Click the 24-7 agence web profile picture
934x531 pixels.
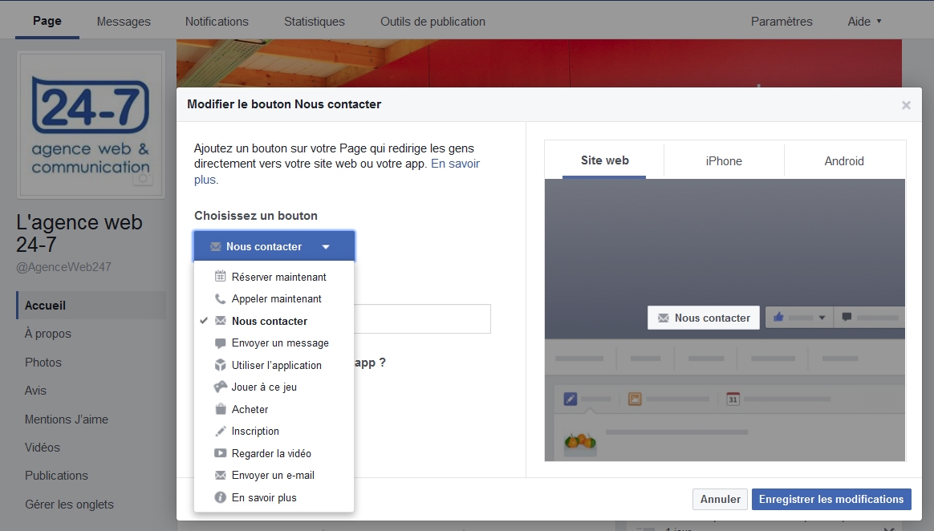click(91, 124)
